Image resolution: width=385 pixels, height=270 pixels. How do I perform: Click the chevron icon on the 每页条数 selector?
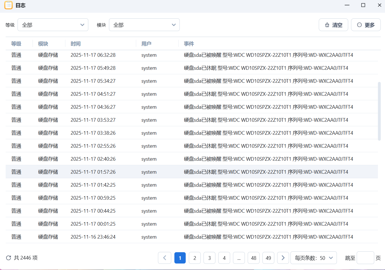[330, 258]
